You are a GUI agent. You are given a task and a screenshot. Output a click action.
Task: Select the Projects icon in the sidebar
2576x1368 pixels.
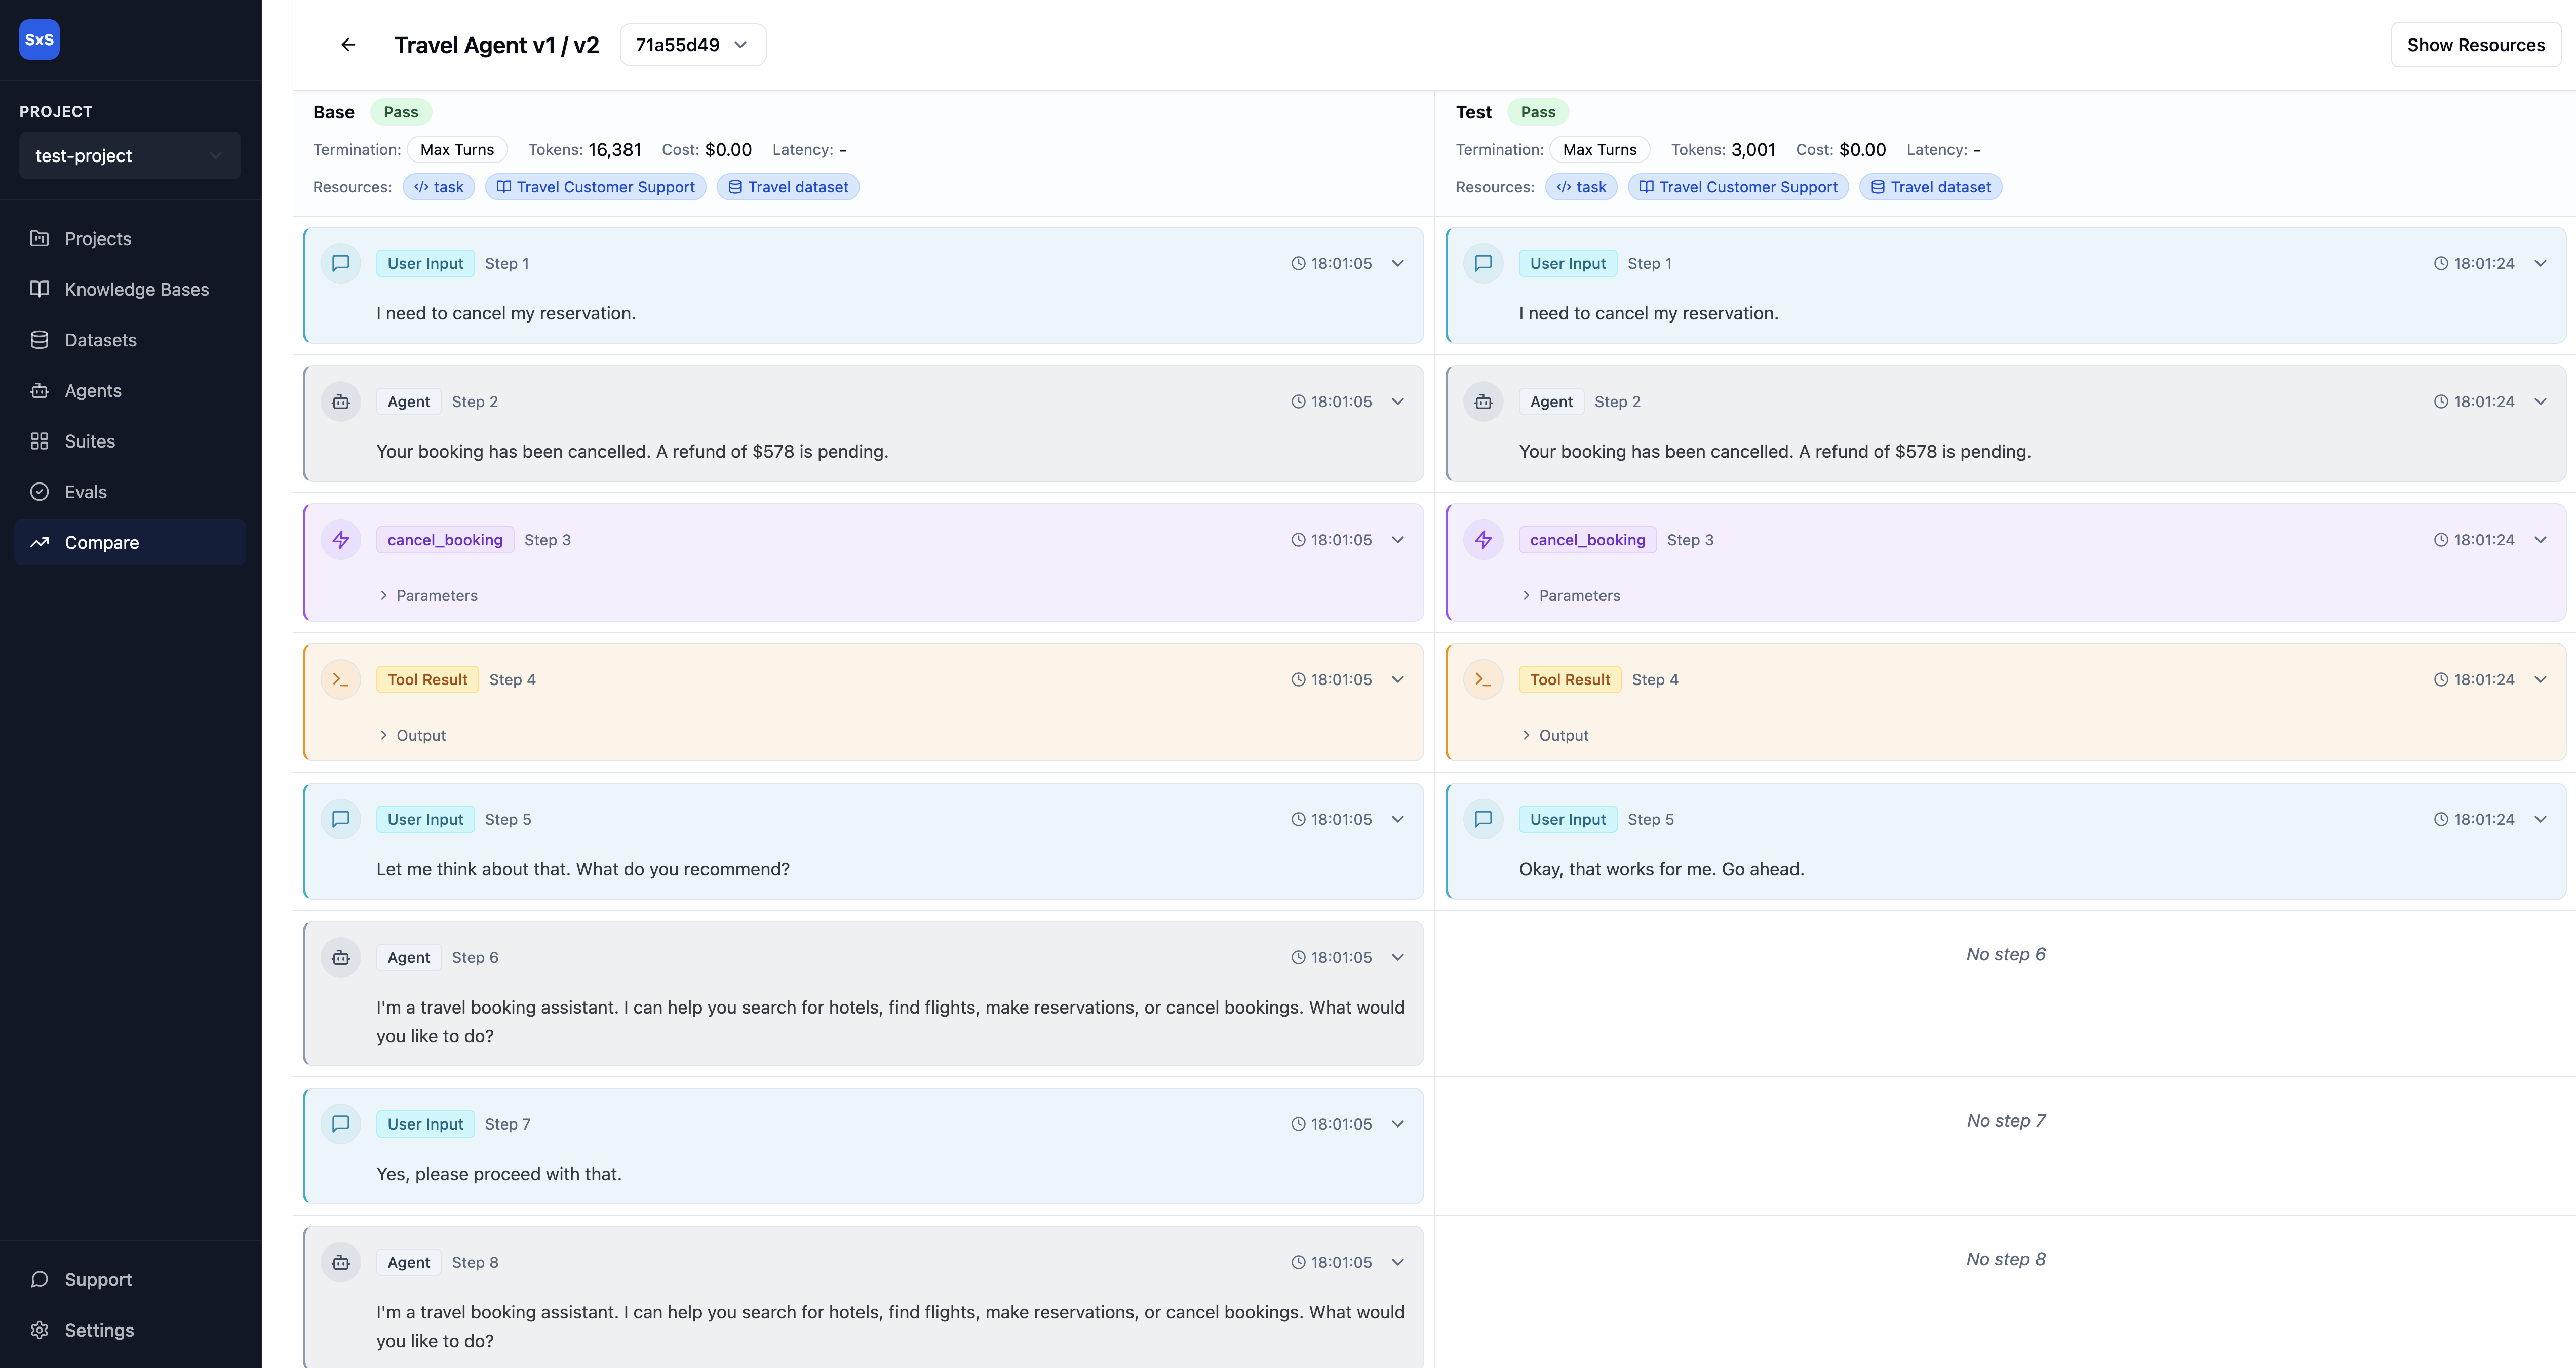pyautogui.click(x=40, y=238)
